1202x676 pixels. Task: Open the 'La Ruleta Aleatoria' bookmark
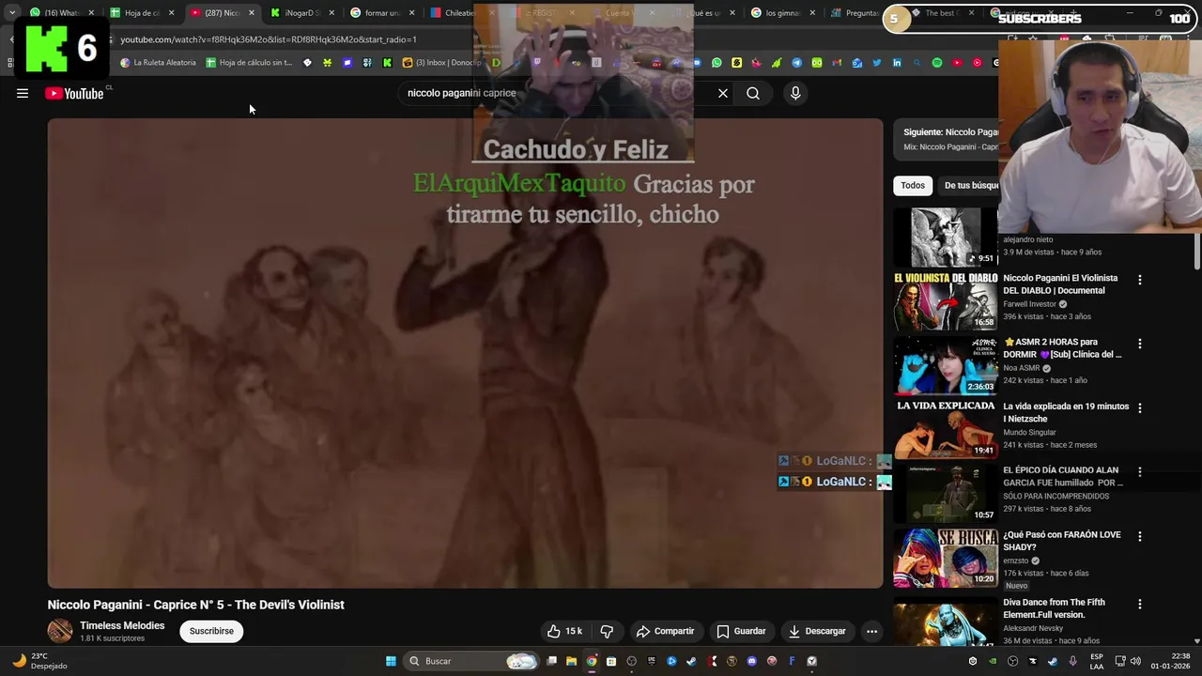(158, 63)
